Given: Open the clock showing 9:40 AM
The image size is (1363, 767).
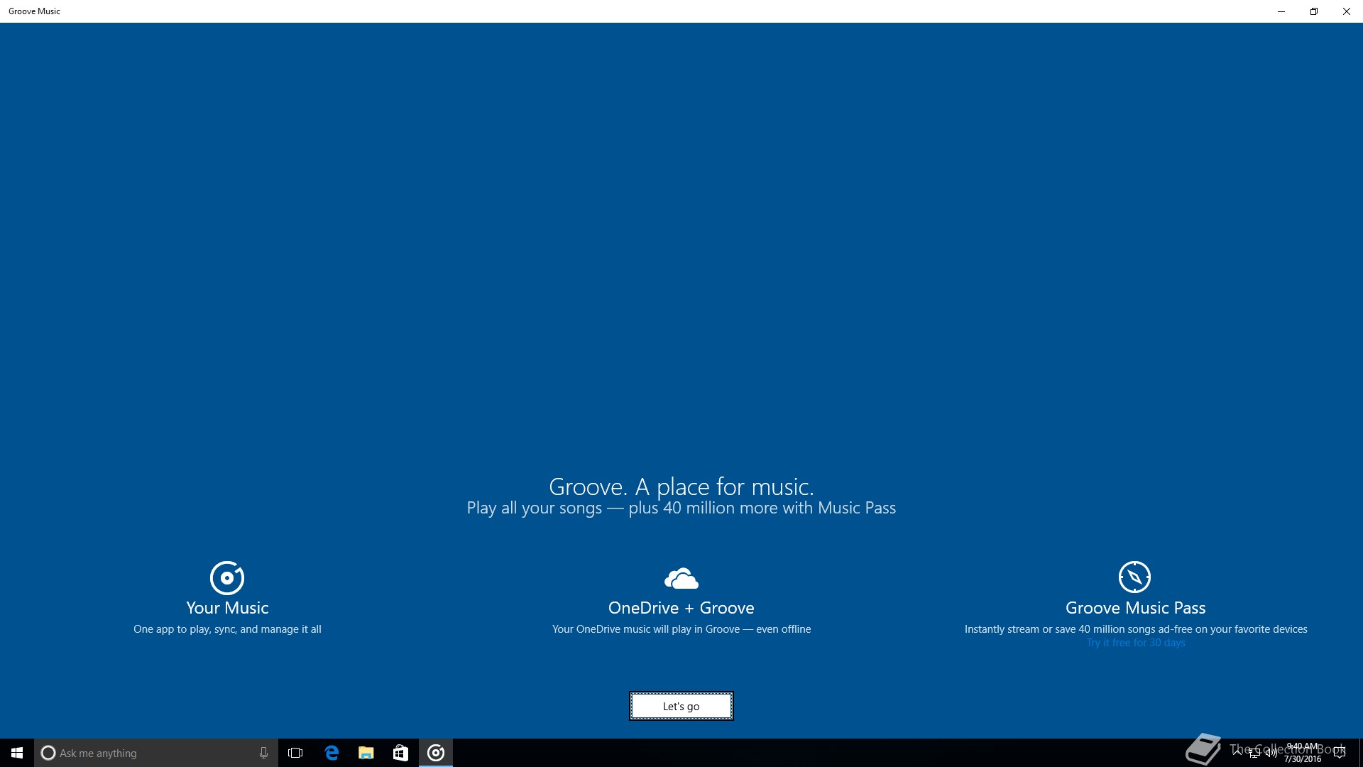Looking at the screenshot, I should pyautogui.click(x=1303, y=753).
